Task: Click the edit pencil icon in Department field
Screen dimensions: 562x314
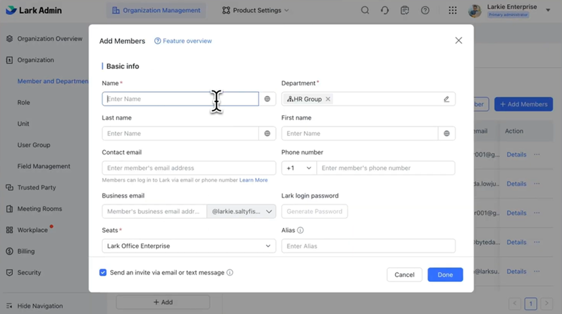Action: click(446, 99)
